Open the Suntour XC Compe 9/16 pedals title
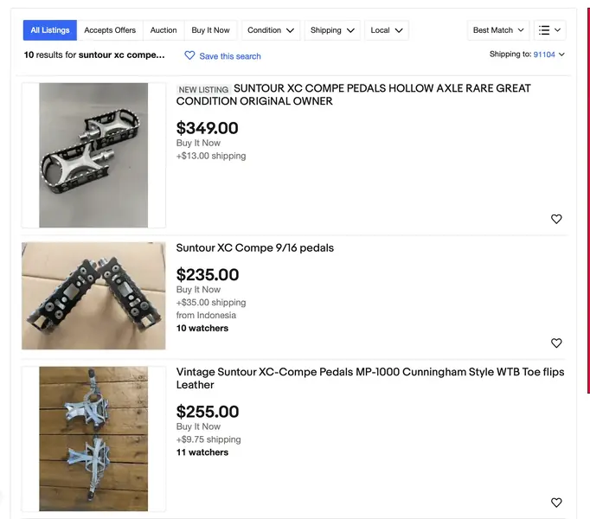The height and width of the screenshot is (519, 590). (254, 248)
